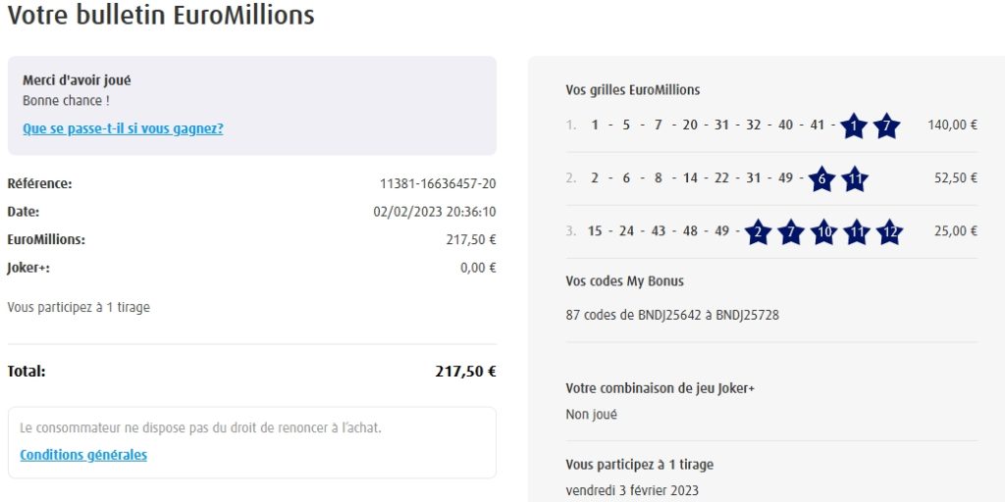This screenshot has height=502, width=1005.
Task: Select star number 11 in the third grid
Action: click(857, 231)
